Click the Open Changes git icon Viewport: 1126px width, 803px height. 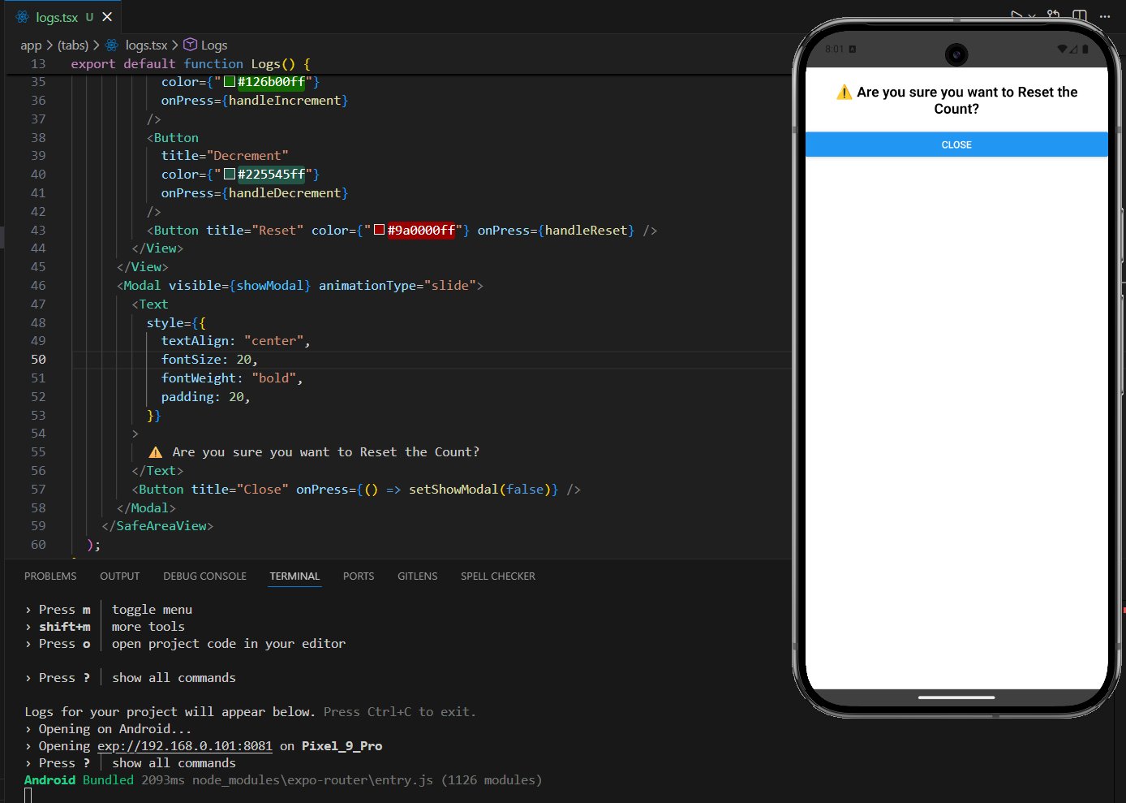point(1053,15)
